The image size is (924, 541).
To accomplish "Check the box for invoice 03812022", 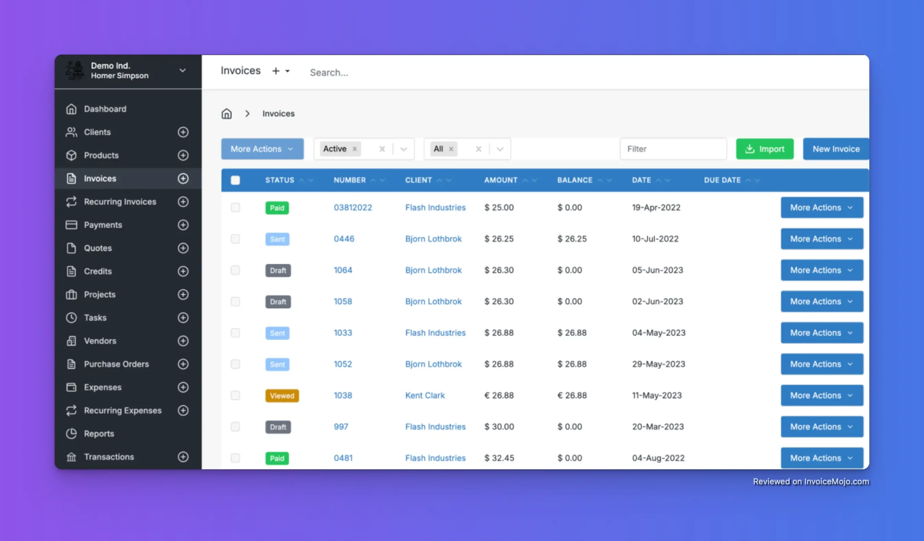I will pyautogui.click(x=235, y=208).
